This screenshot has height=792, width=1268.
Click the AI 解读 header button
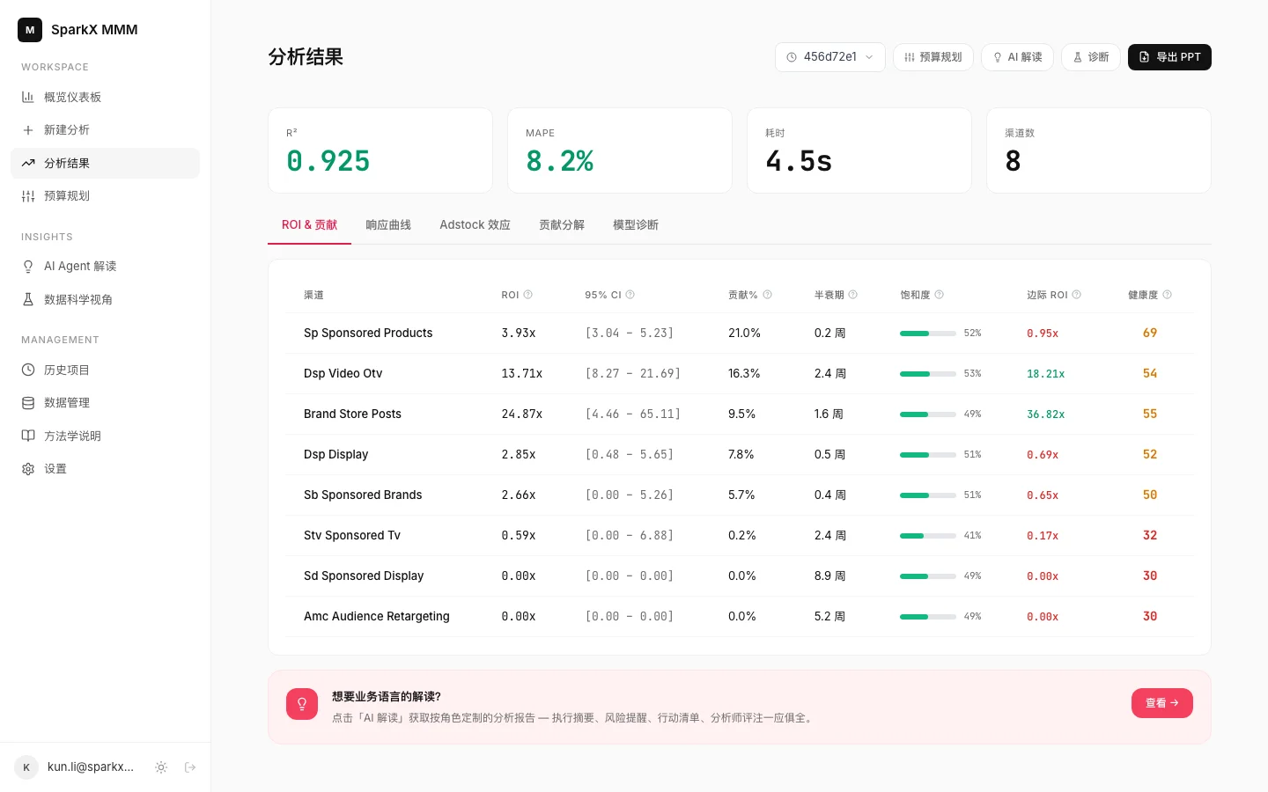1018,57
